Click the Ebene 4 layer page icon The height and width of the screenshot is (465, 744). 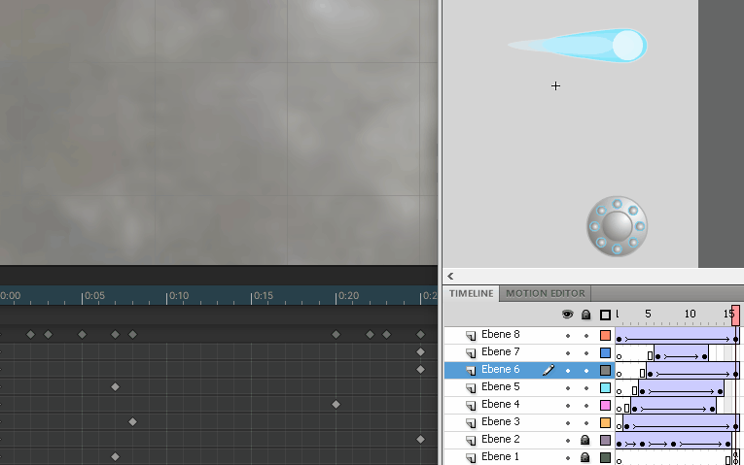(x=471, y=406)
